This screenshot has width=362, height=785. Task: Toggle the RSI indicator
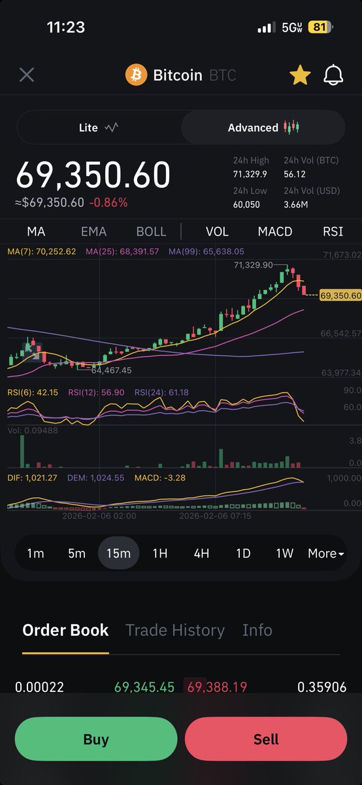pyautogui.click(x=333, y=232)
